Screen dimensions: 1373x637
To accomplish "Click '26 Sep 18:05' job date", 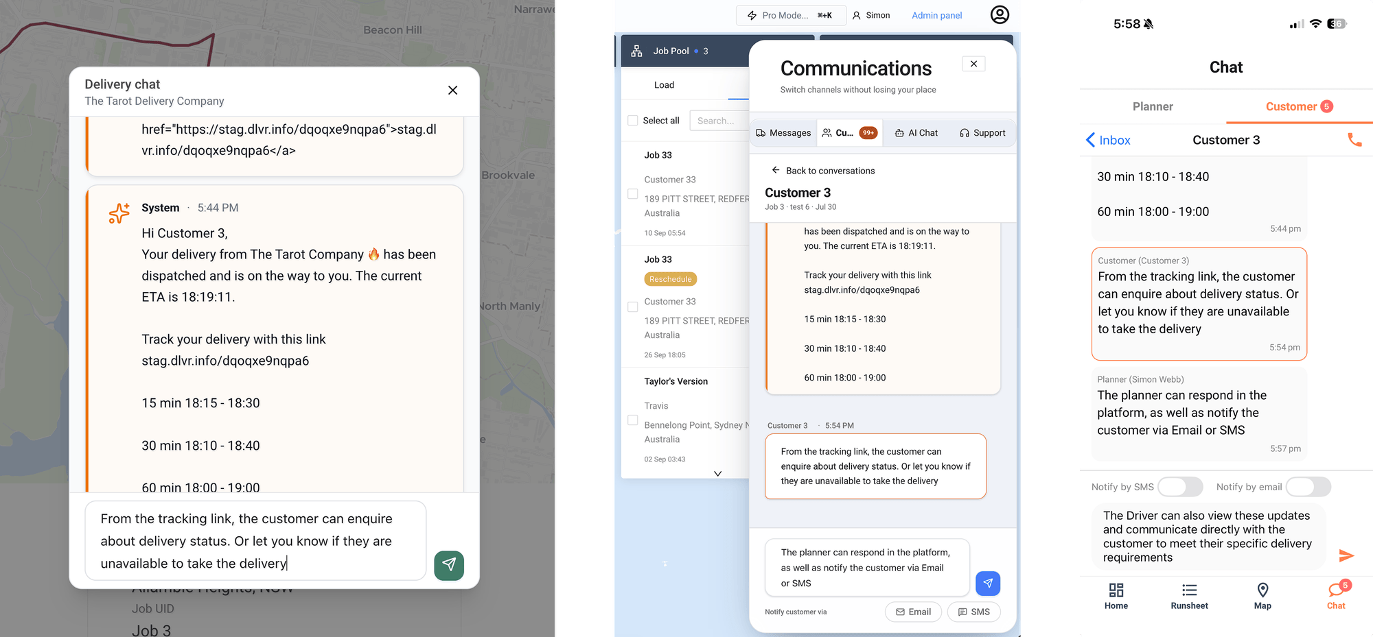I will tap(665, 355).
